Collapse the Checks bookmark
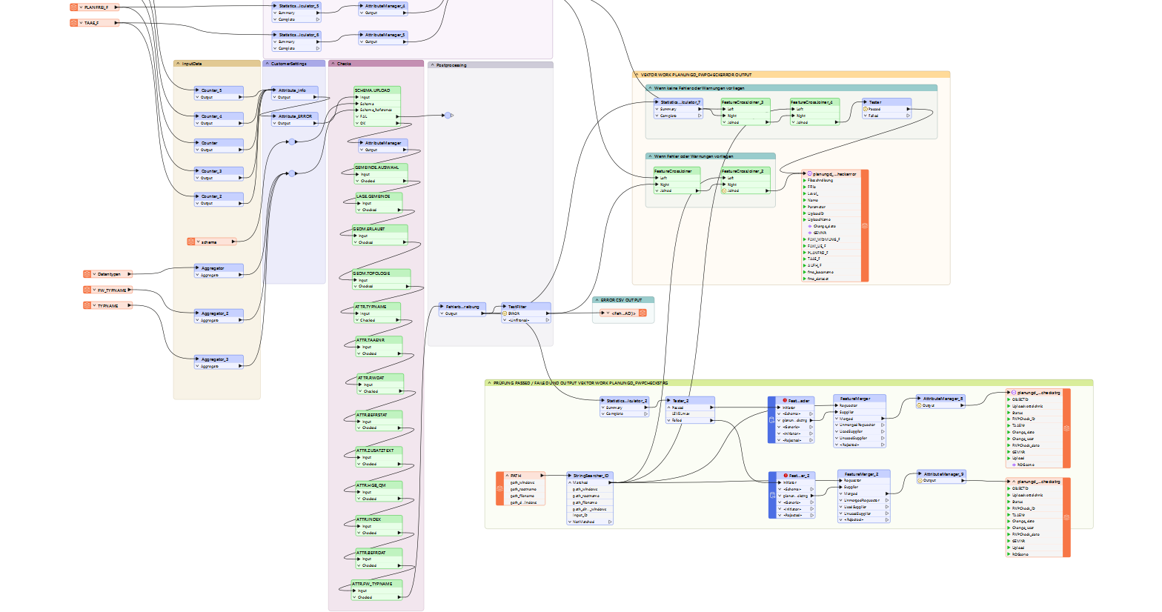The image size is (1162, 612). pos(333,64)
